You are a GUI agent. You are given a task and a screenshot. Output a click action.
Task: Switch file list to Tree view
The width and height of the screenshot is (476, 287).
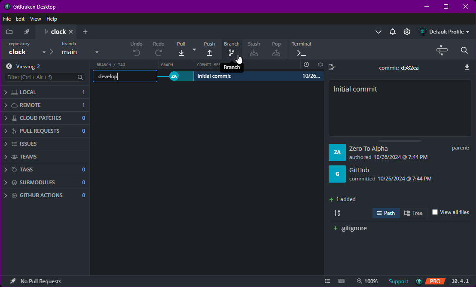click(413, 213)
